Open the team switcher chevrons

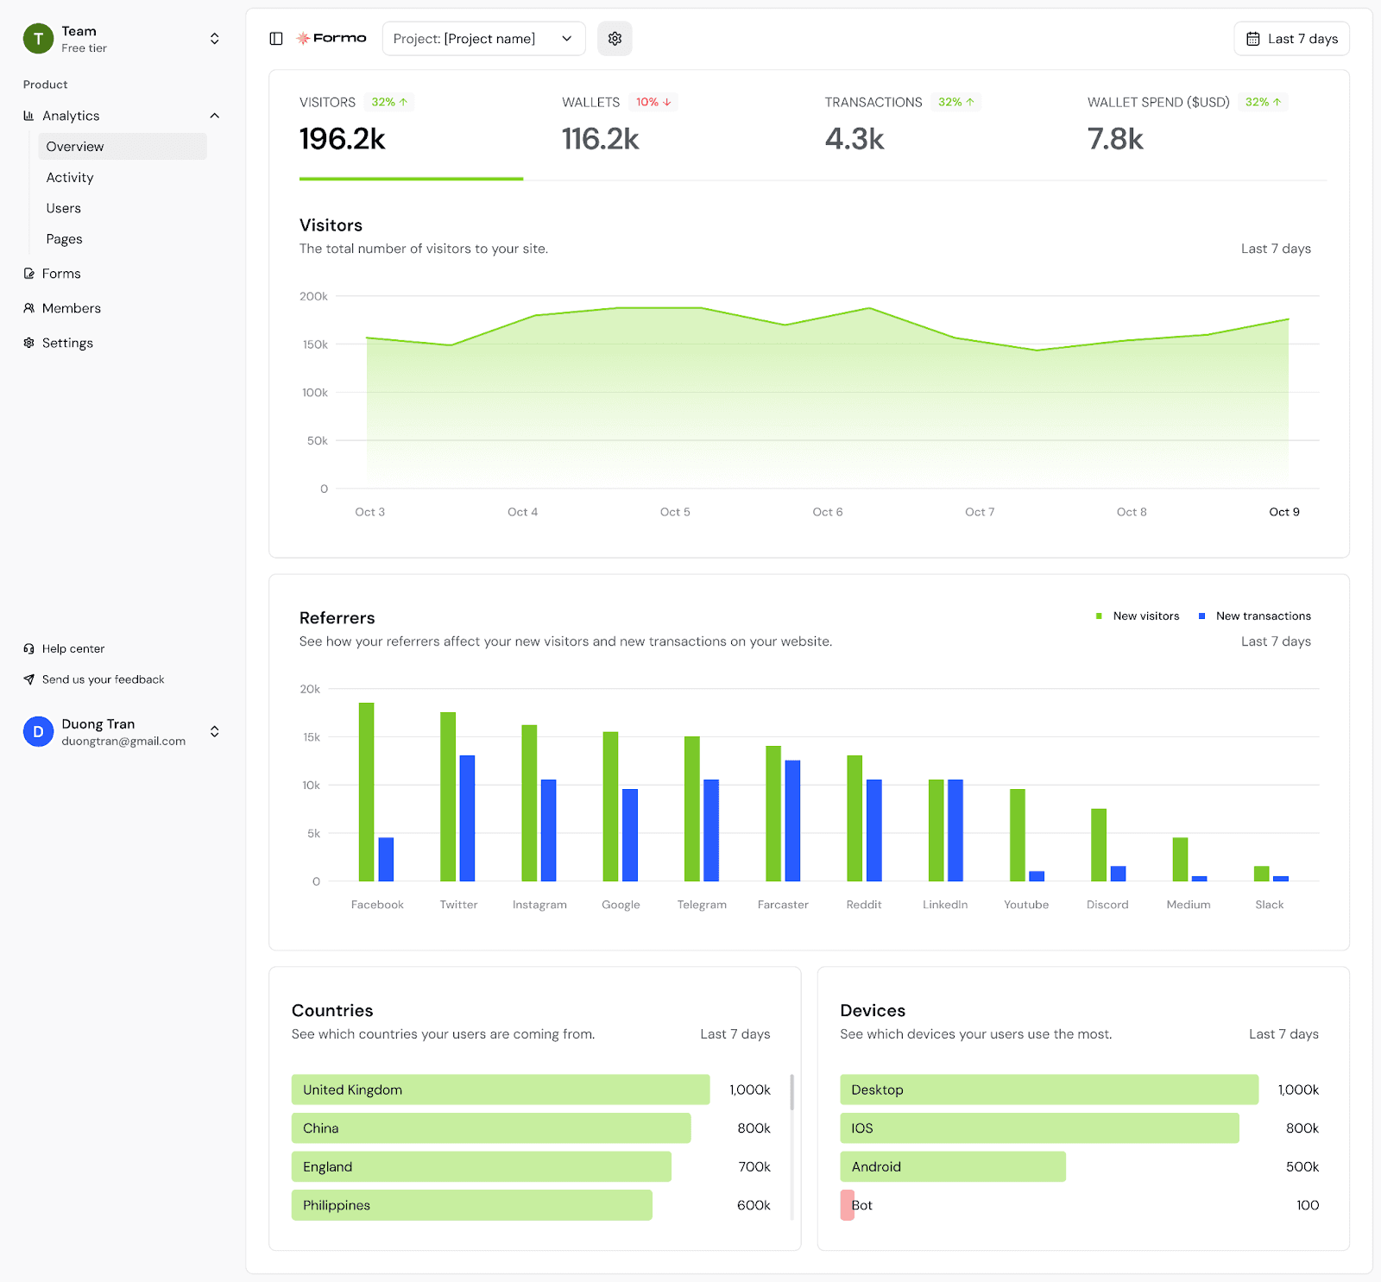point(214,39)
